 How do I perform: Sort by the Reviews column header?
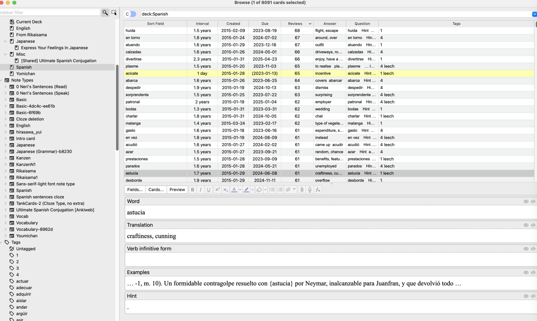click(295, 24)
